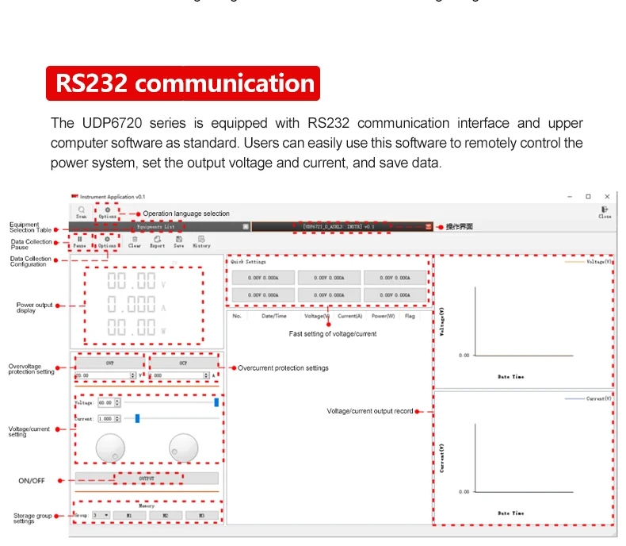Recall memory slot M2
Image resolution: width=626 pixels, height=546 pixels.
[166, 515]
